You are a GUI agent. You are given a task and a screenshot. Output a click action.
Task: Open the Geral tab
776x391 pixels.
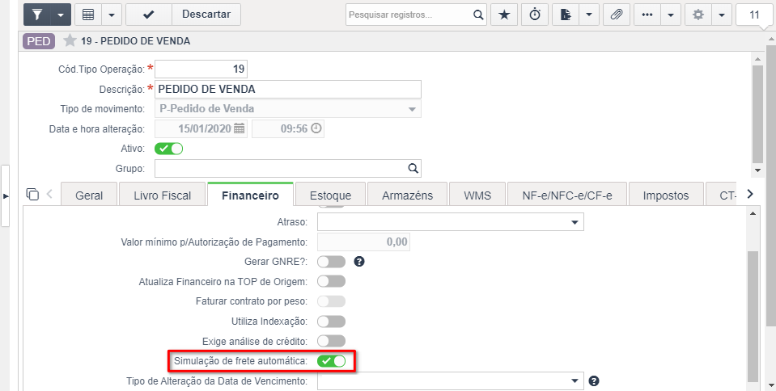(89, 195)
